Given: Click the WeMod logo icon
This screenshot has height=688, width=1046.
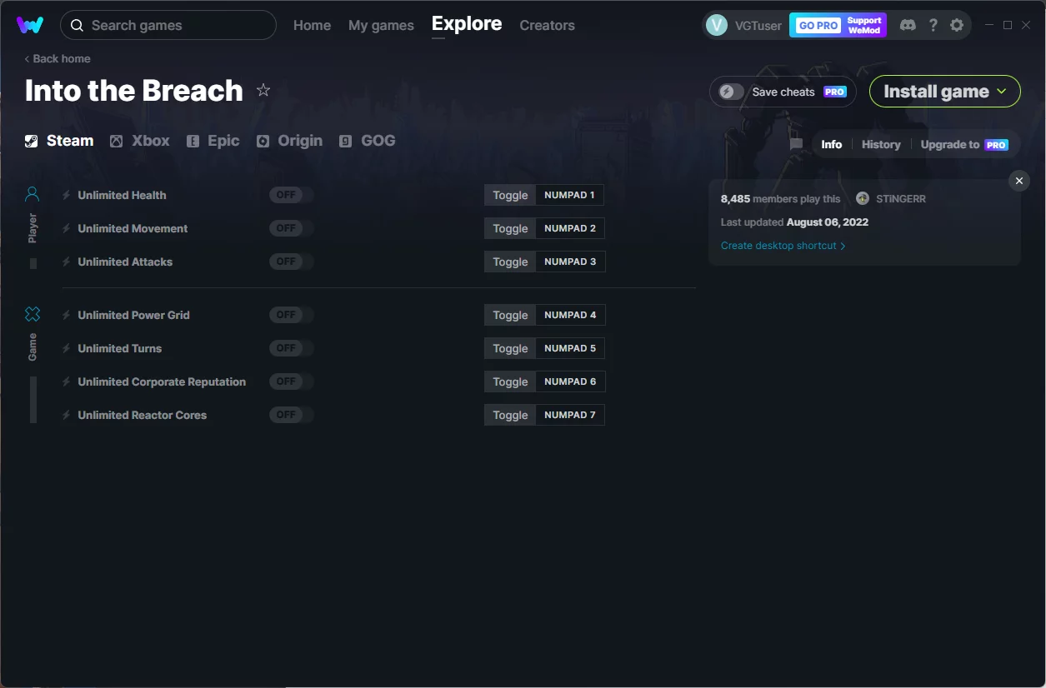Looking at the screenshot, I should coord(30,25).
